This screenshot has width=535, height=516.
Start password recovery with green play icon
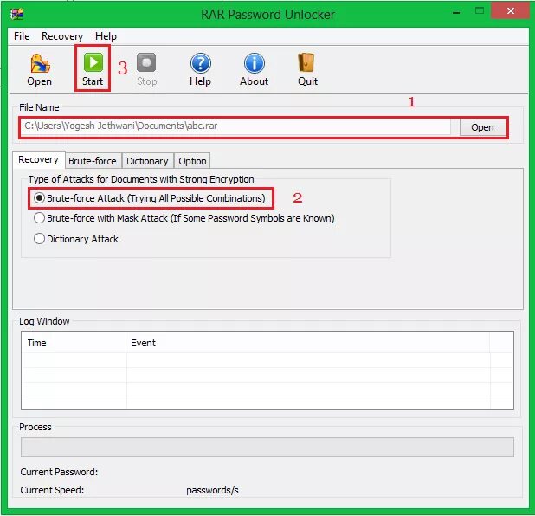click(93, 62)
